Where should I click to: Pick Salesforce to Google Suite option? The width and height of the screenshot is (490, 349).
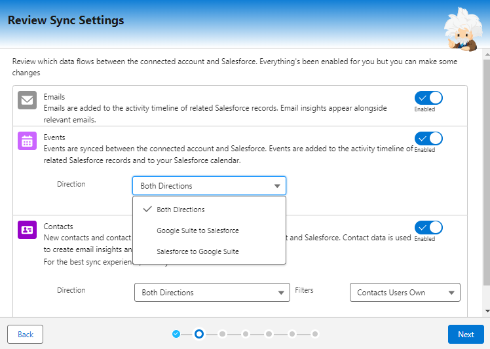[197, 251]
